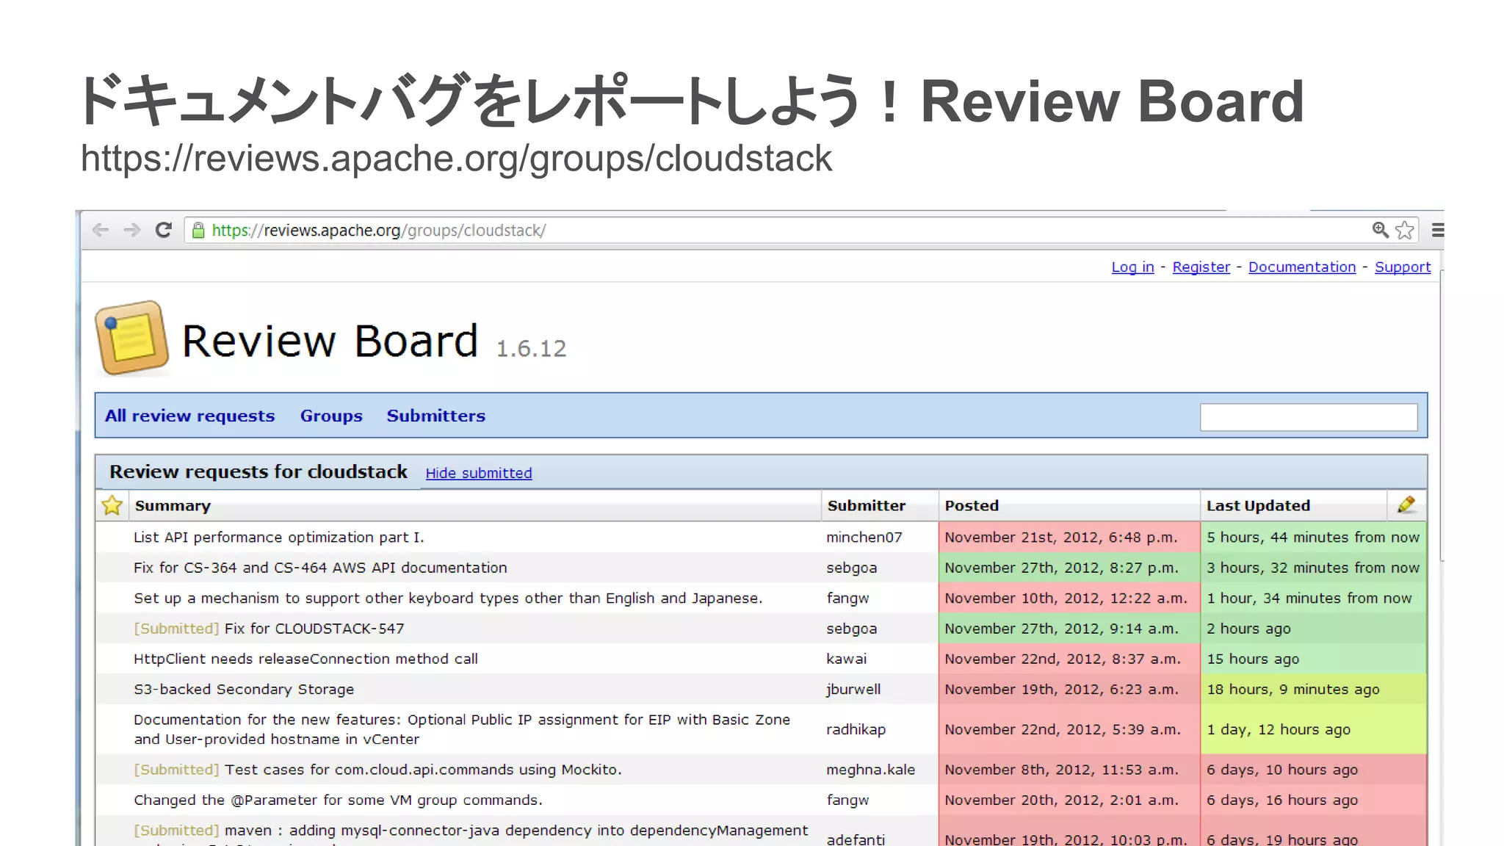Click the Review Board search box

(x=1309, y=417)
